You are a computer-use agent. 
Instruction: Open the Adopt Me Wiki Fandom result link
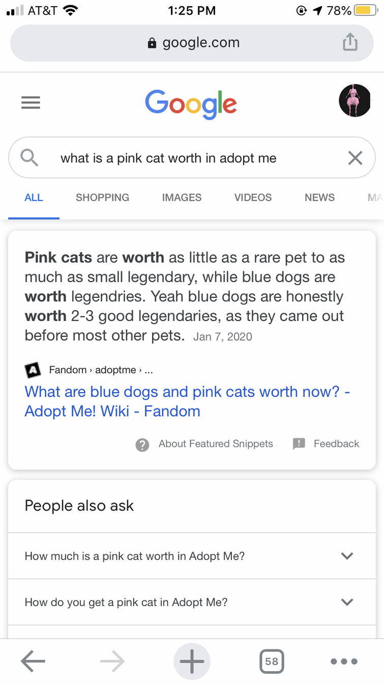tap(187, 401)
